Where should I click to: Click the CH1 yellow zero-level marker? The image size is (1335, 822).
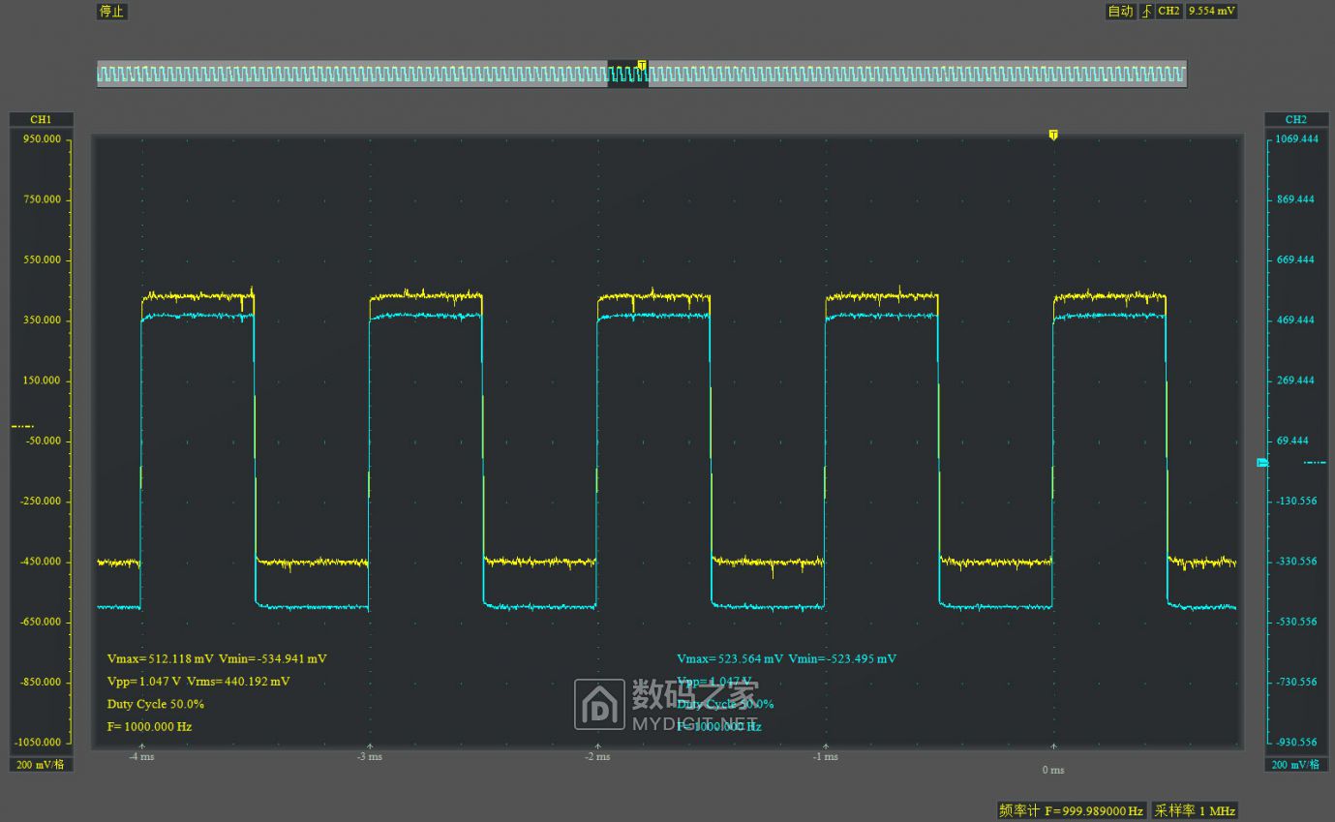(x=22, y=426)
